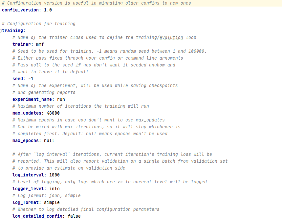Image resolution: width=282 pixels, height=220 pixels.
Task: Click the training key
Action: (12, 31)
